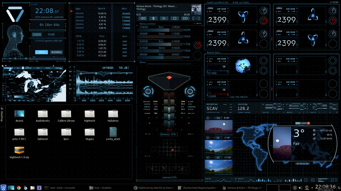
Task: Toggle the WOMEN option in the user widget
Action: coord(56,52)
